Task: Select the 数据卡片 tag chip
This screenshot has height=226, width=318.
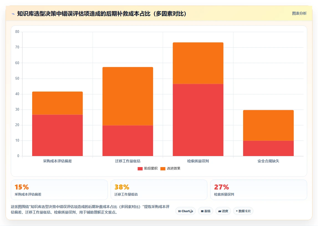Action: (243, 211)
